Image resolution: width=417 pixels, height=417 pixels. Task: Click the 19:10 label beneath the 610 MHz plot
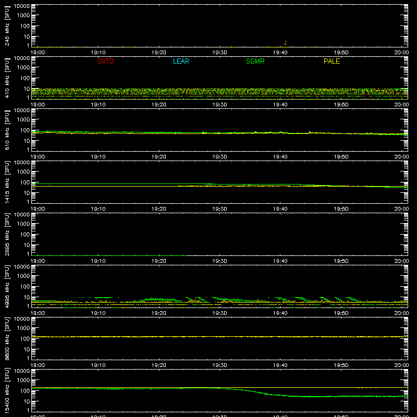[99, 157]
